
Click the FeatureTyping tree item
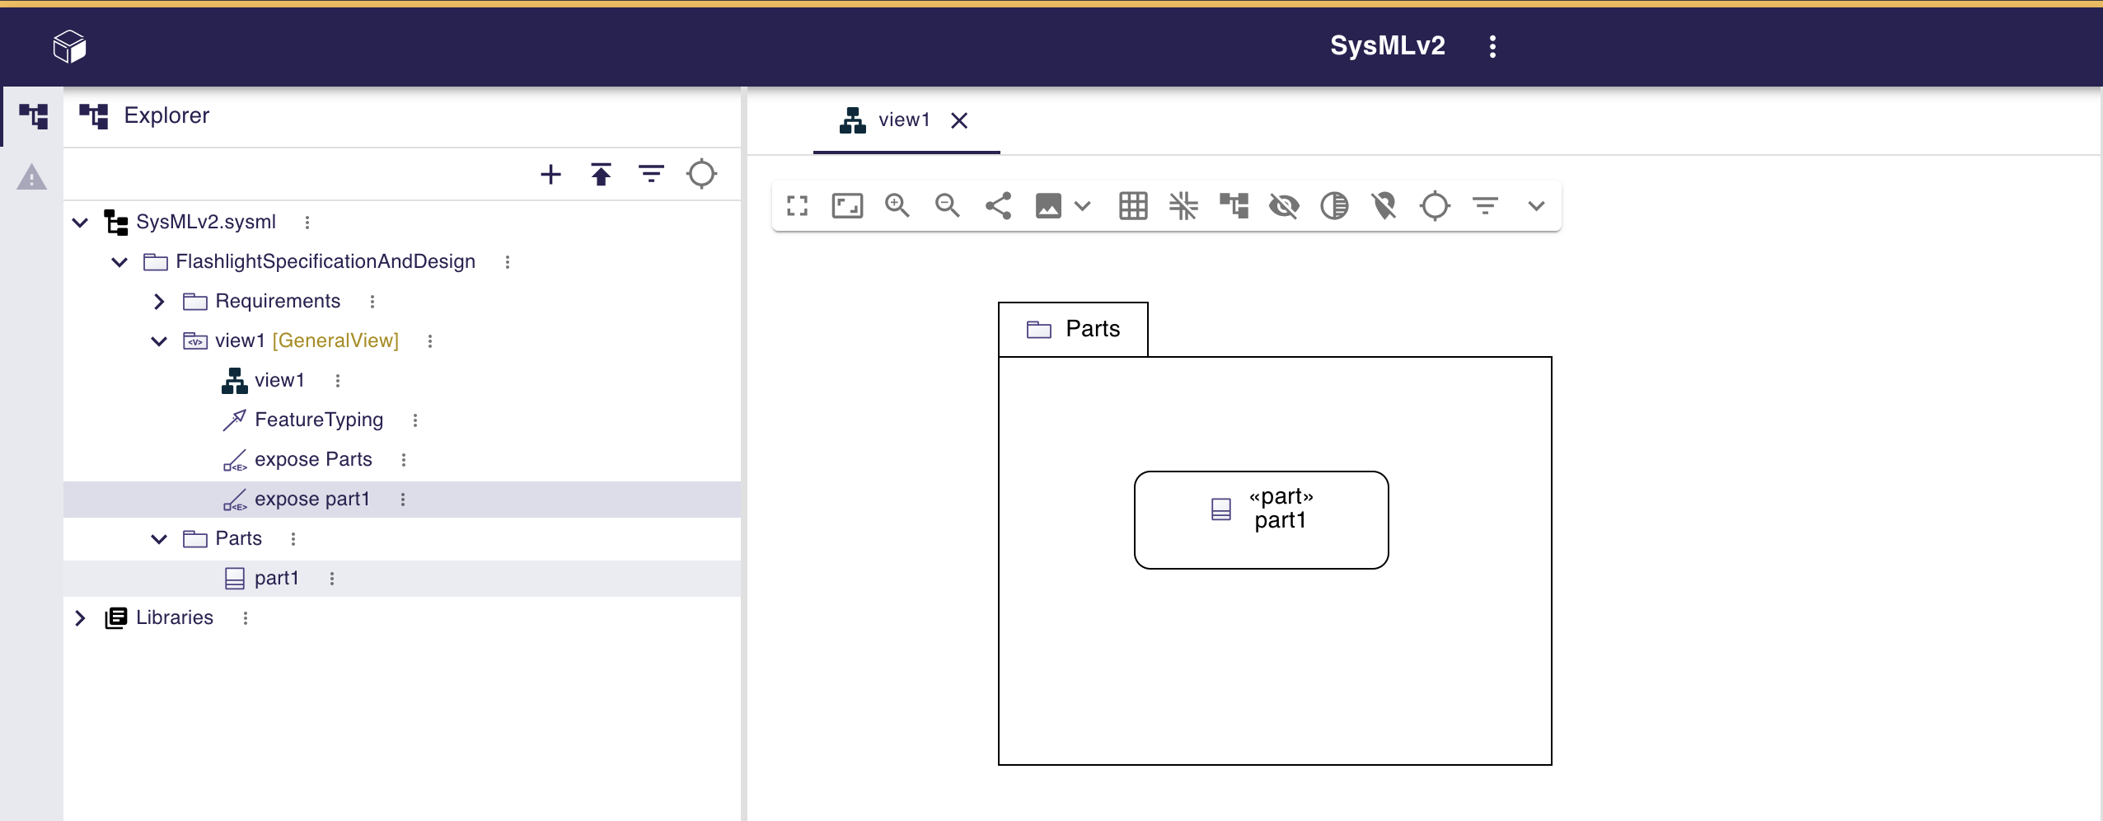click(318, 420)
